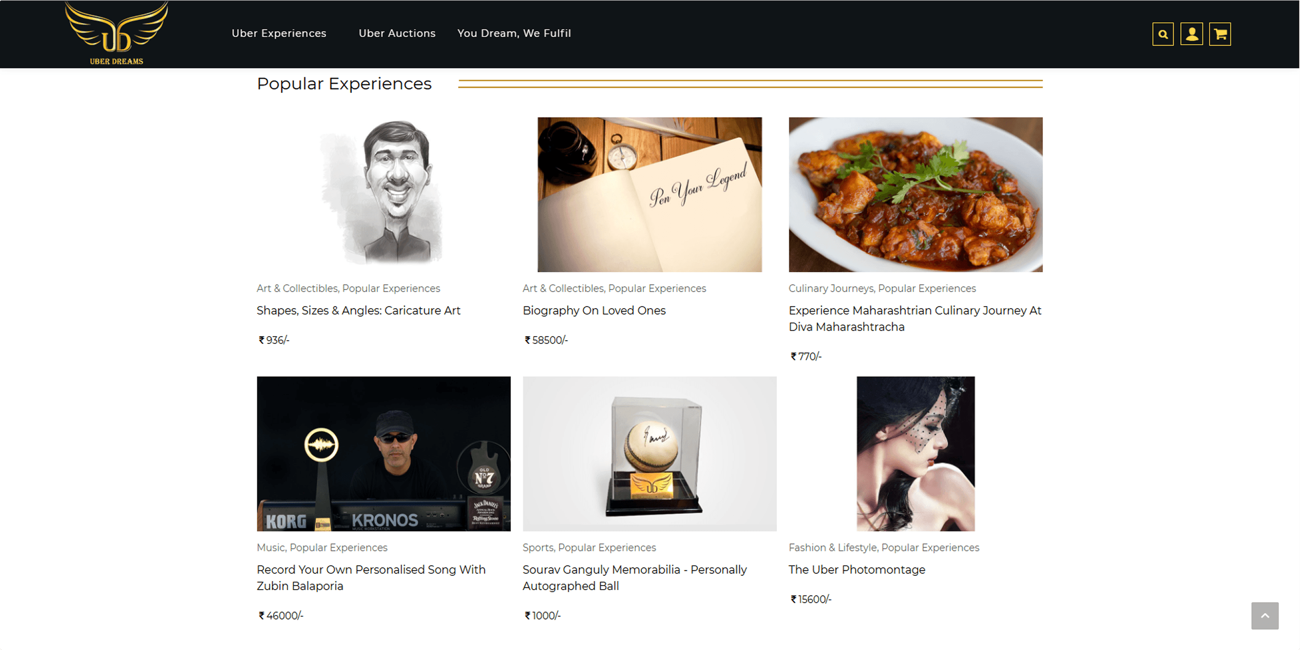Click Art & Collectibles category above Caricature Art
The height and width of the screenshot is (650, 1300).
point(297,288)
